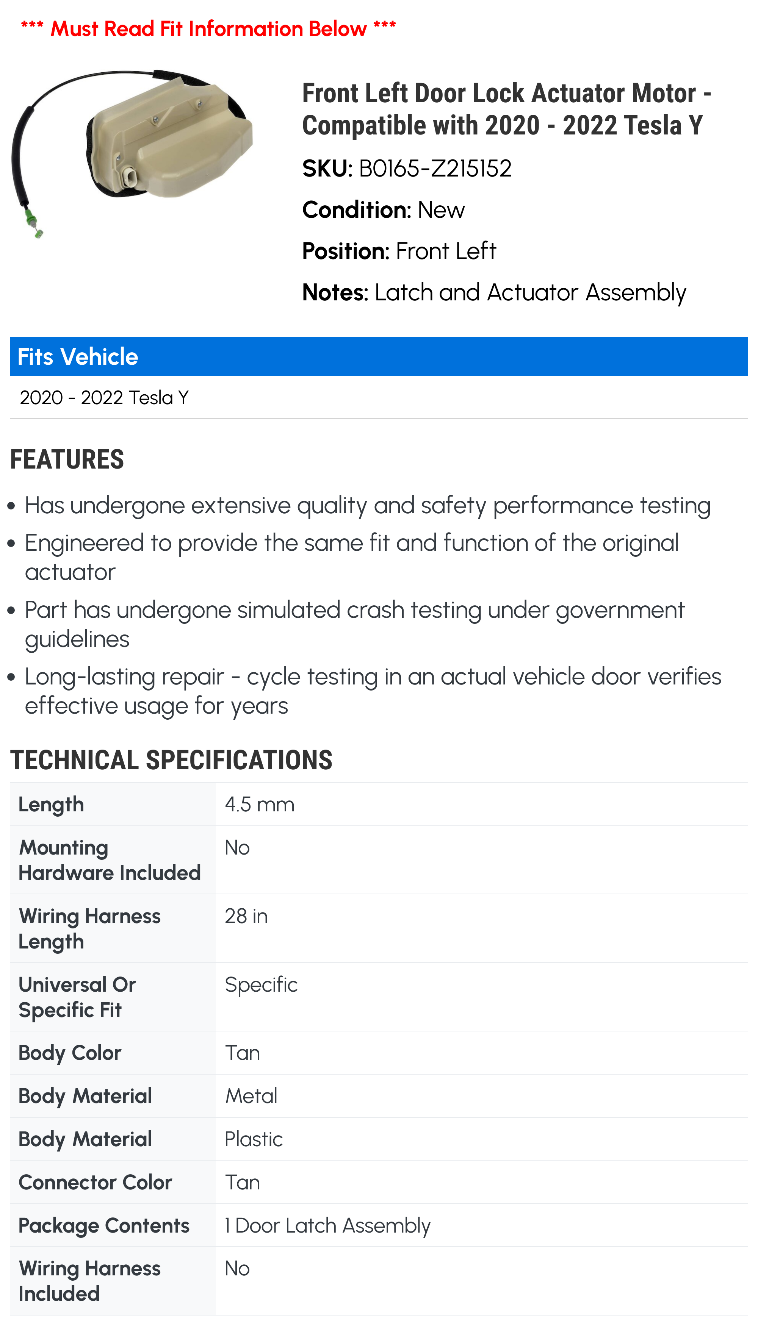Click the blue Fits Vehicle header bar

379,356
